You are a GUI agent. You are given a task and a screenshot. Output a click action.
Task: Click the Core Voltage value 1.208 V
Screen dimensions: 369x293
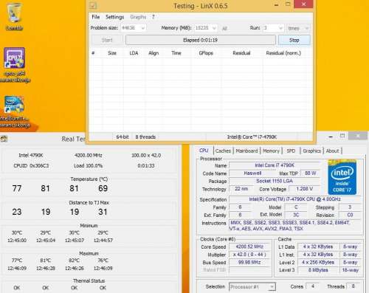click(304, 189)
